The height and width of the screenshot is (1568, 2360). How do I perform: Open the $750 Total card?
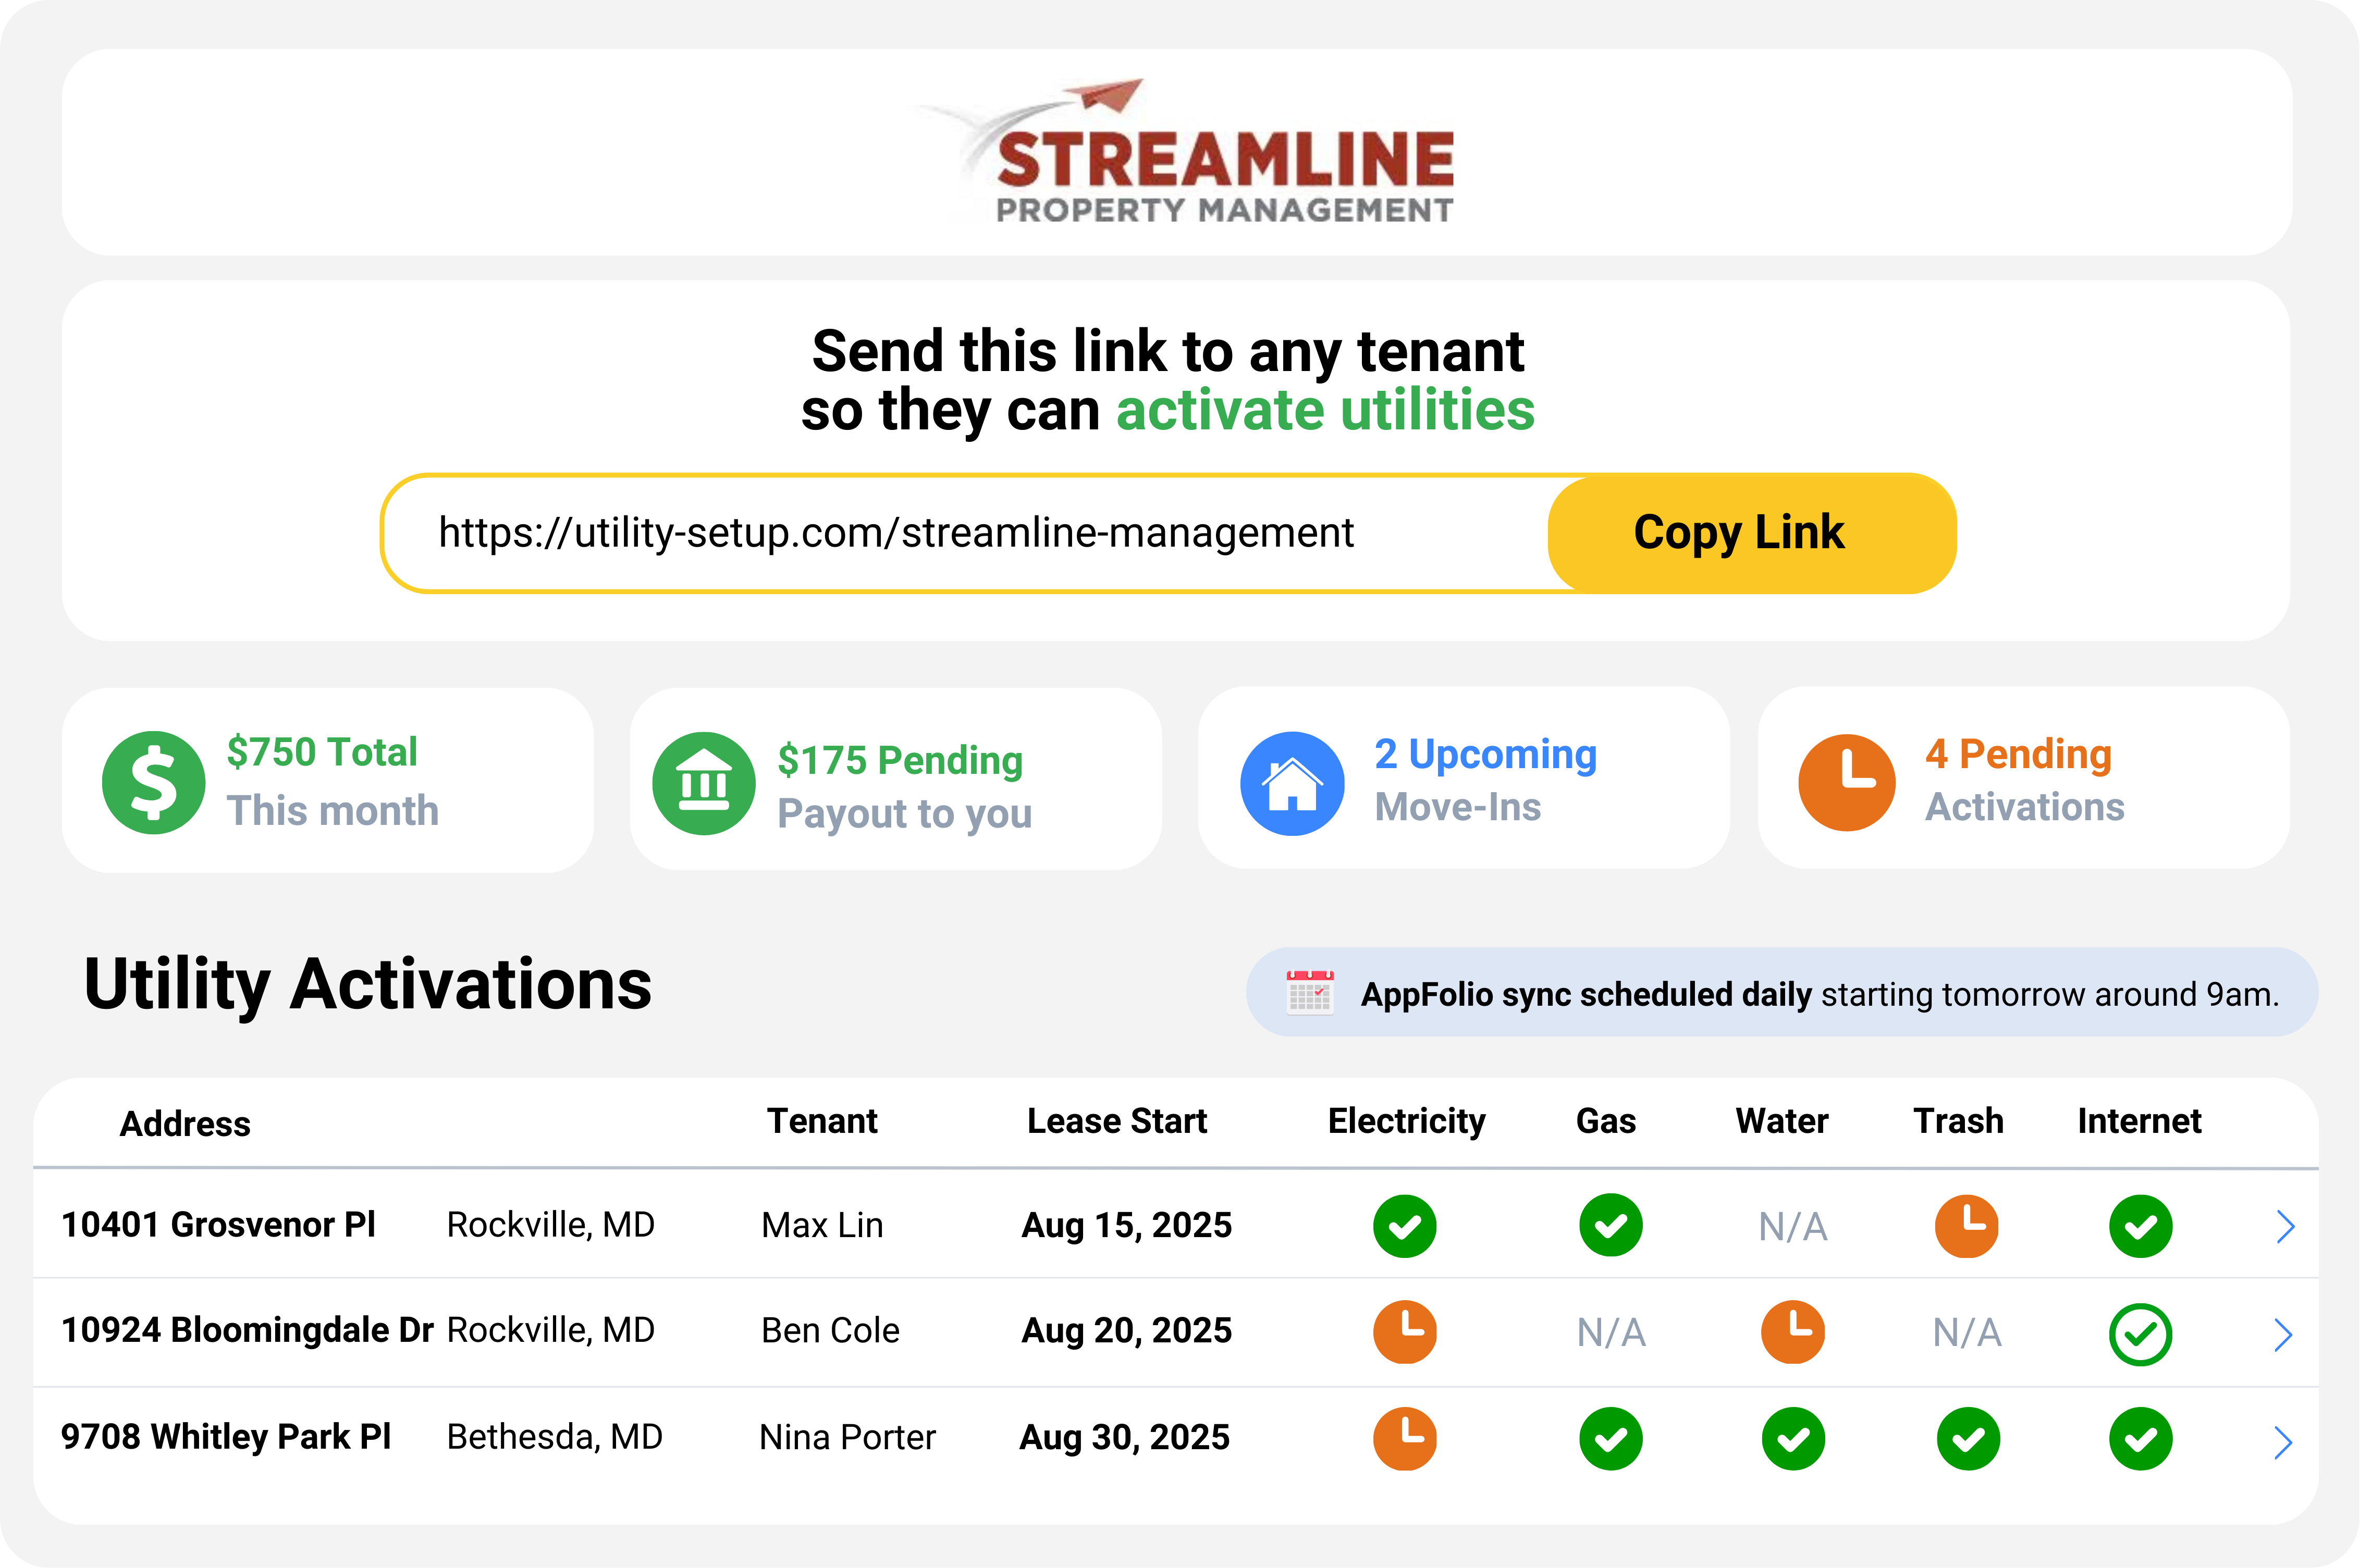click(x=327, y=780)
